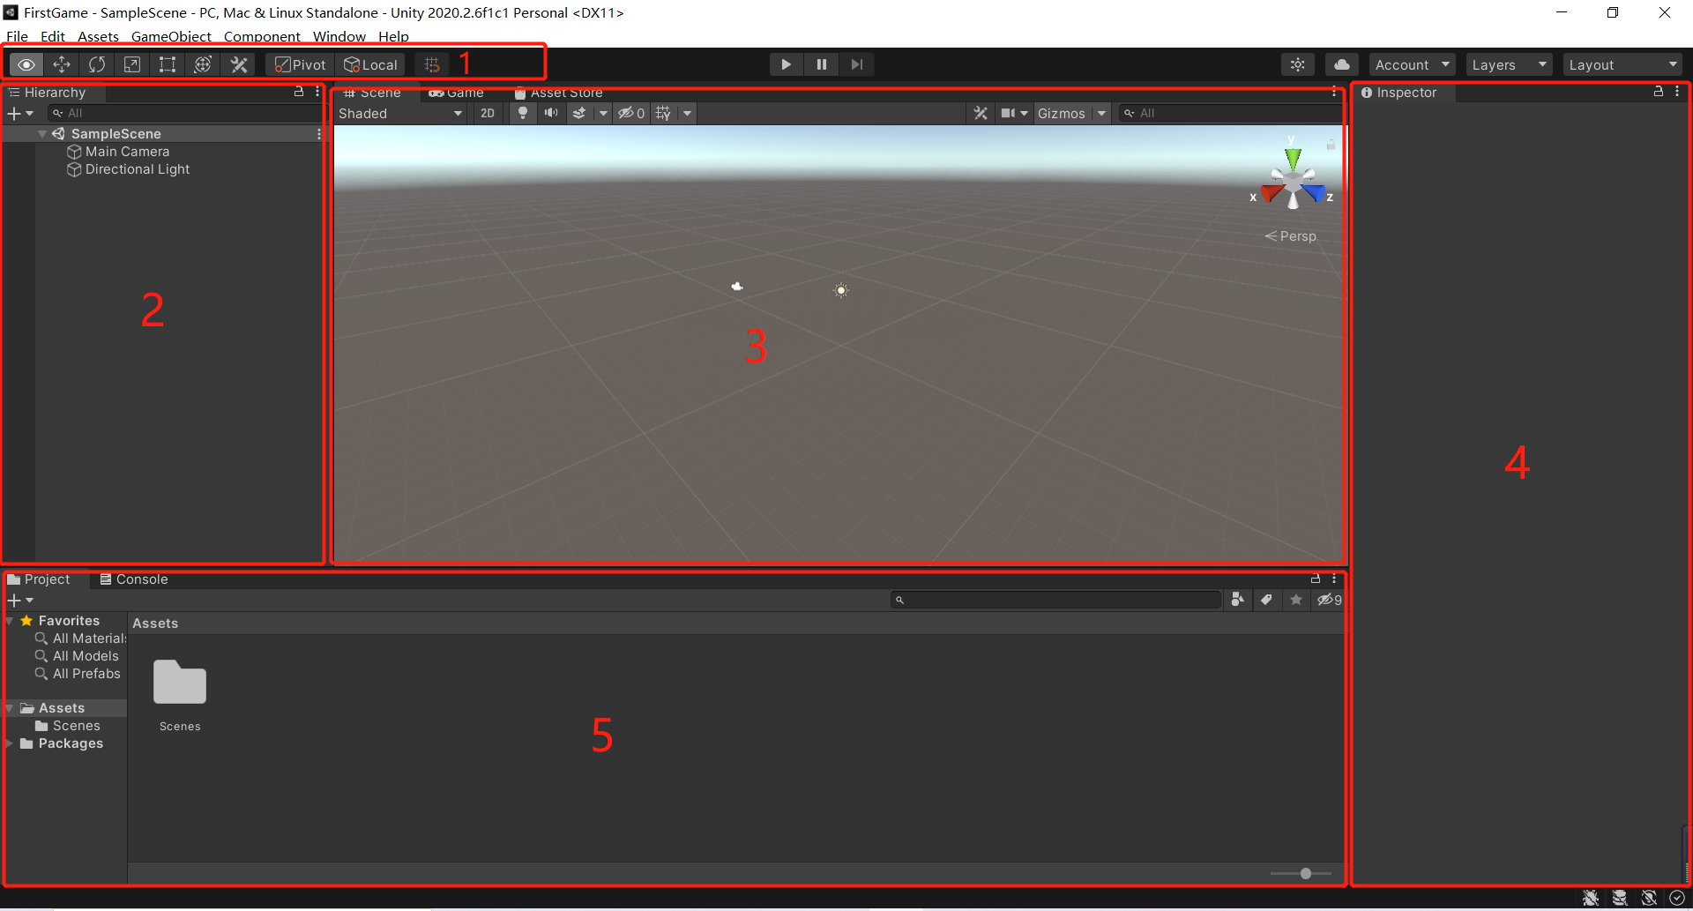The height and width of the screenshot is (911, 1693).
Task: Open the GameObject menu
Action: (x=171, y=36)
